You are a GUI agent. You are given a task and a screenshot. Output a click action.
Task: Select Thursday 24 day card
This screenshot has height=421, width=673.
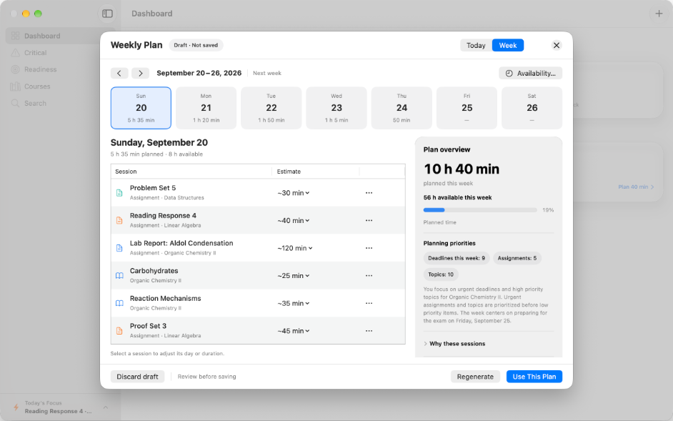(x=402, y=108)
